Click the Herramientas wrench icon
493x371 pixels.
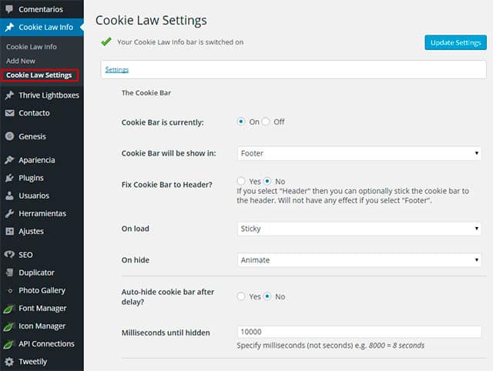click(x=9, y=214)
